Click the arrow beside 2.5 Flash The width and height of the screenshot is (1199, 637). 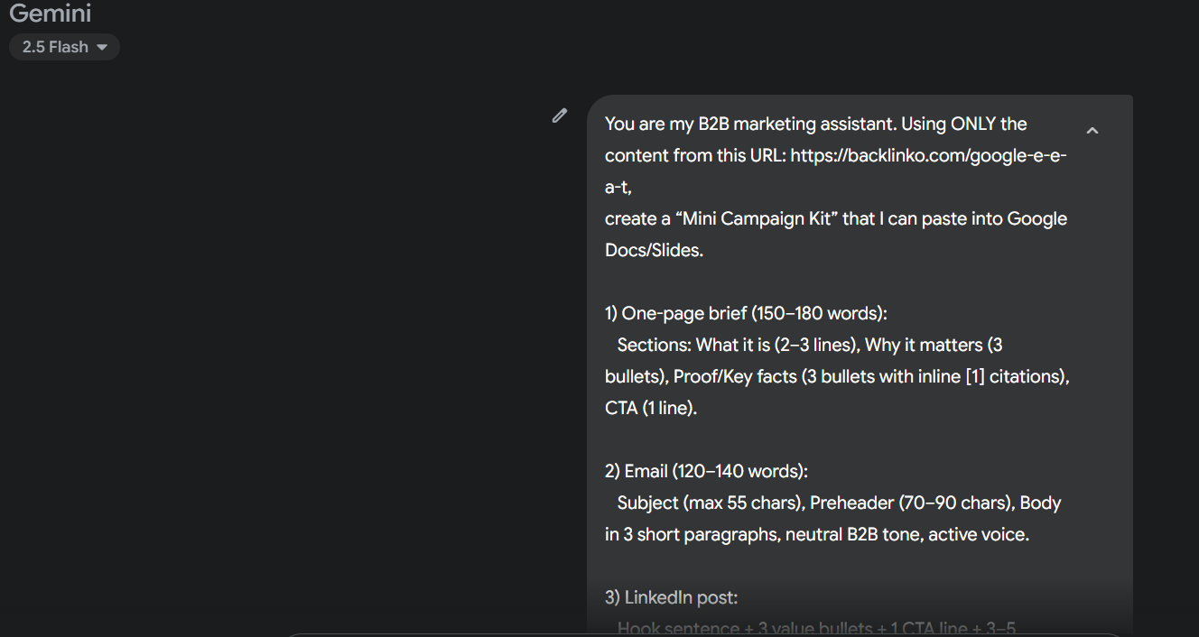102,47
